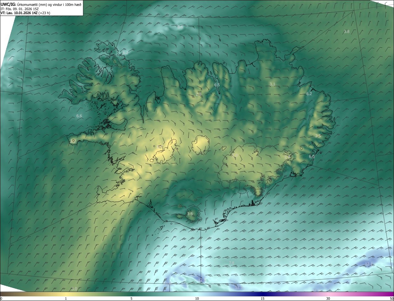Viewport: 394px width, 301px height.
Task: Select the initial time line 'IT: Fös. 09. 01. 2026 15Z'
Action: pyautogui.click(x=19, y=9)
